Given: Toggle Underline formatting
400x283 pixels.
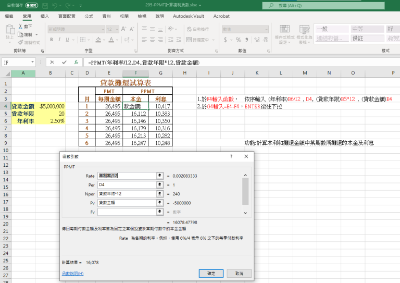Looking at the screenshot, I should pos(67,40).
